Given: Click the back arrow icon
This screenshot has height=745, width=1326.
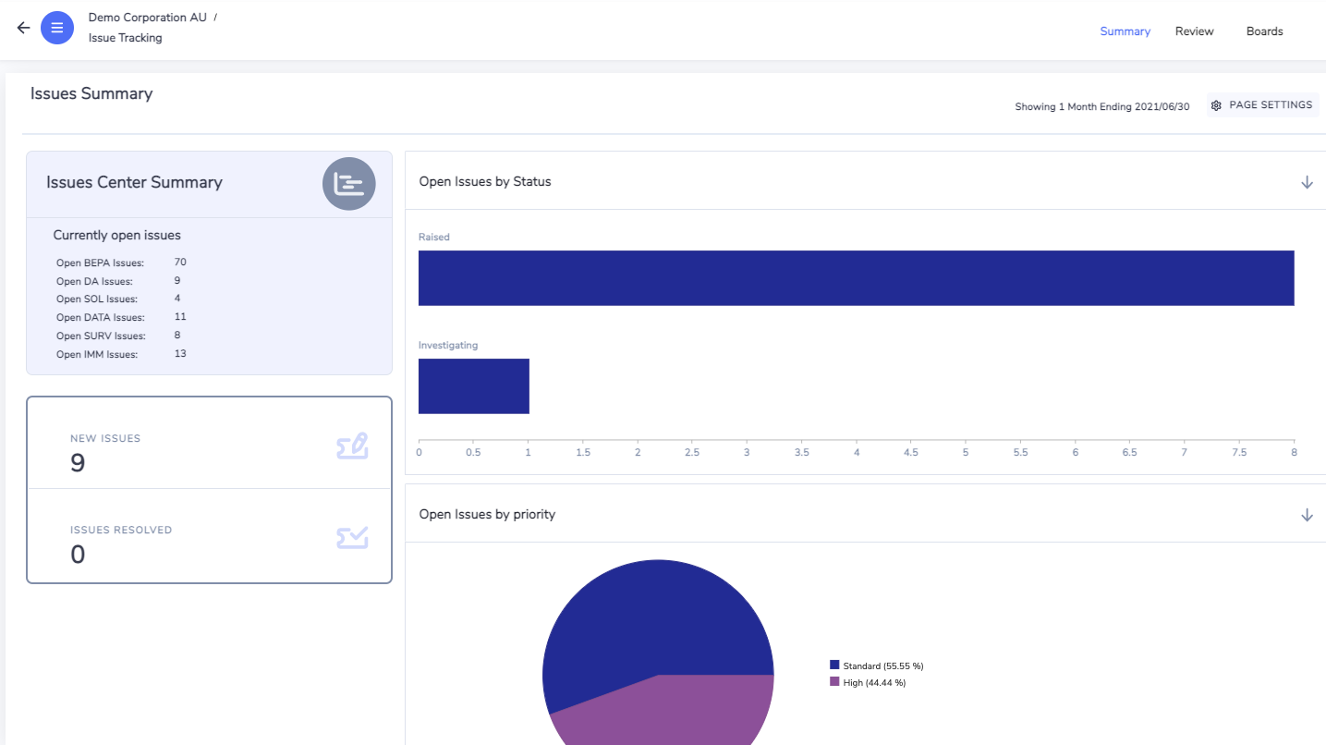Looking at the screenshot, I should (x=24, y=28).
